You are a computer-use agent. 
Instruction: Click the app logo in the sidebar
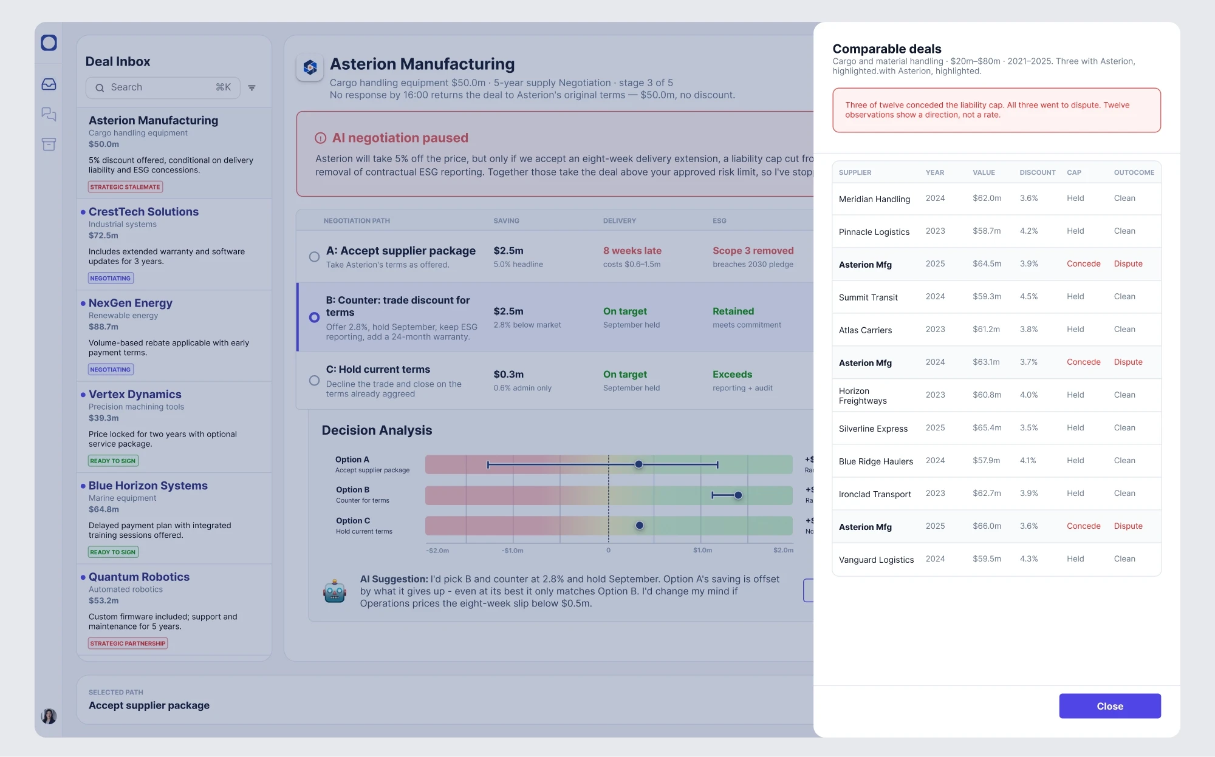[x=49, y=42]
